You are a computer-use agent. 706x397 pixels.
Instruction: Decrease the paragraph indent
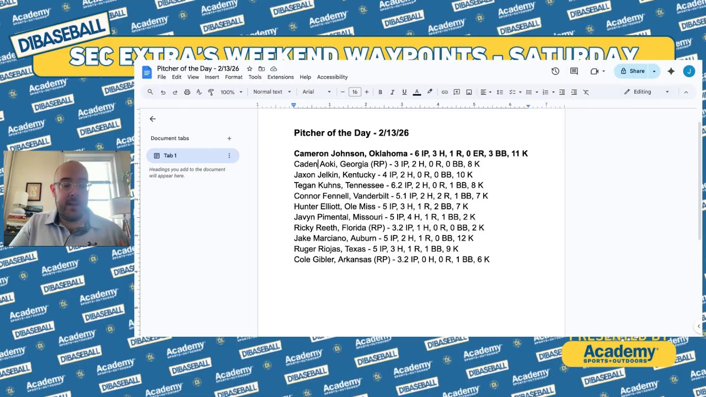pos(562,92)
